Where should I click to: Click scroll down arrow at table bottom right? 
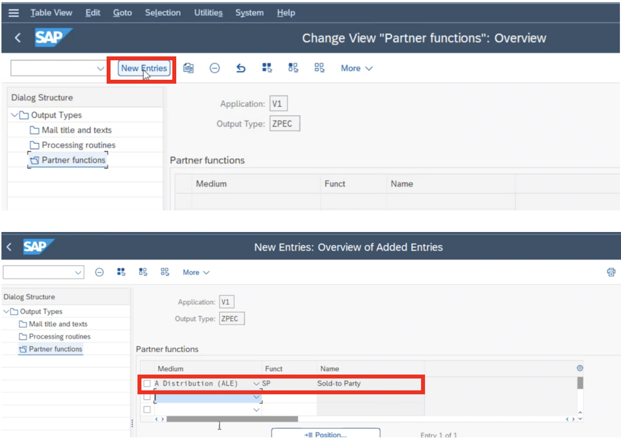click(580, 419)
